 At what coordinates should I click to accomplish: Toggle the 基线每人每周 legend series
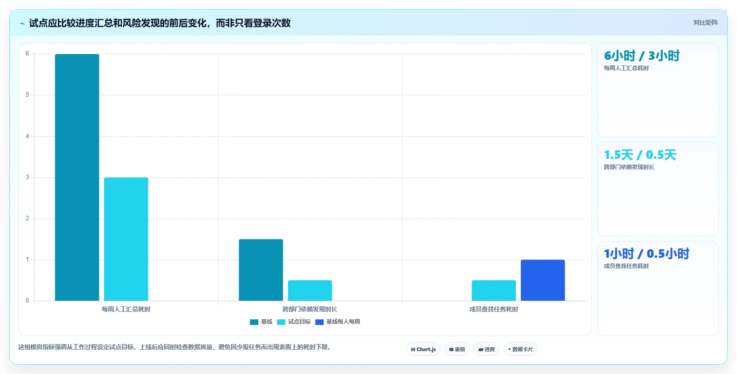[337, 322]
